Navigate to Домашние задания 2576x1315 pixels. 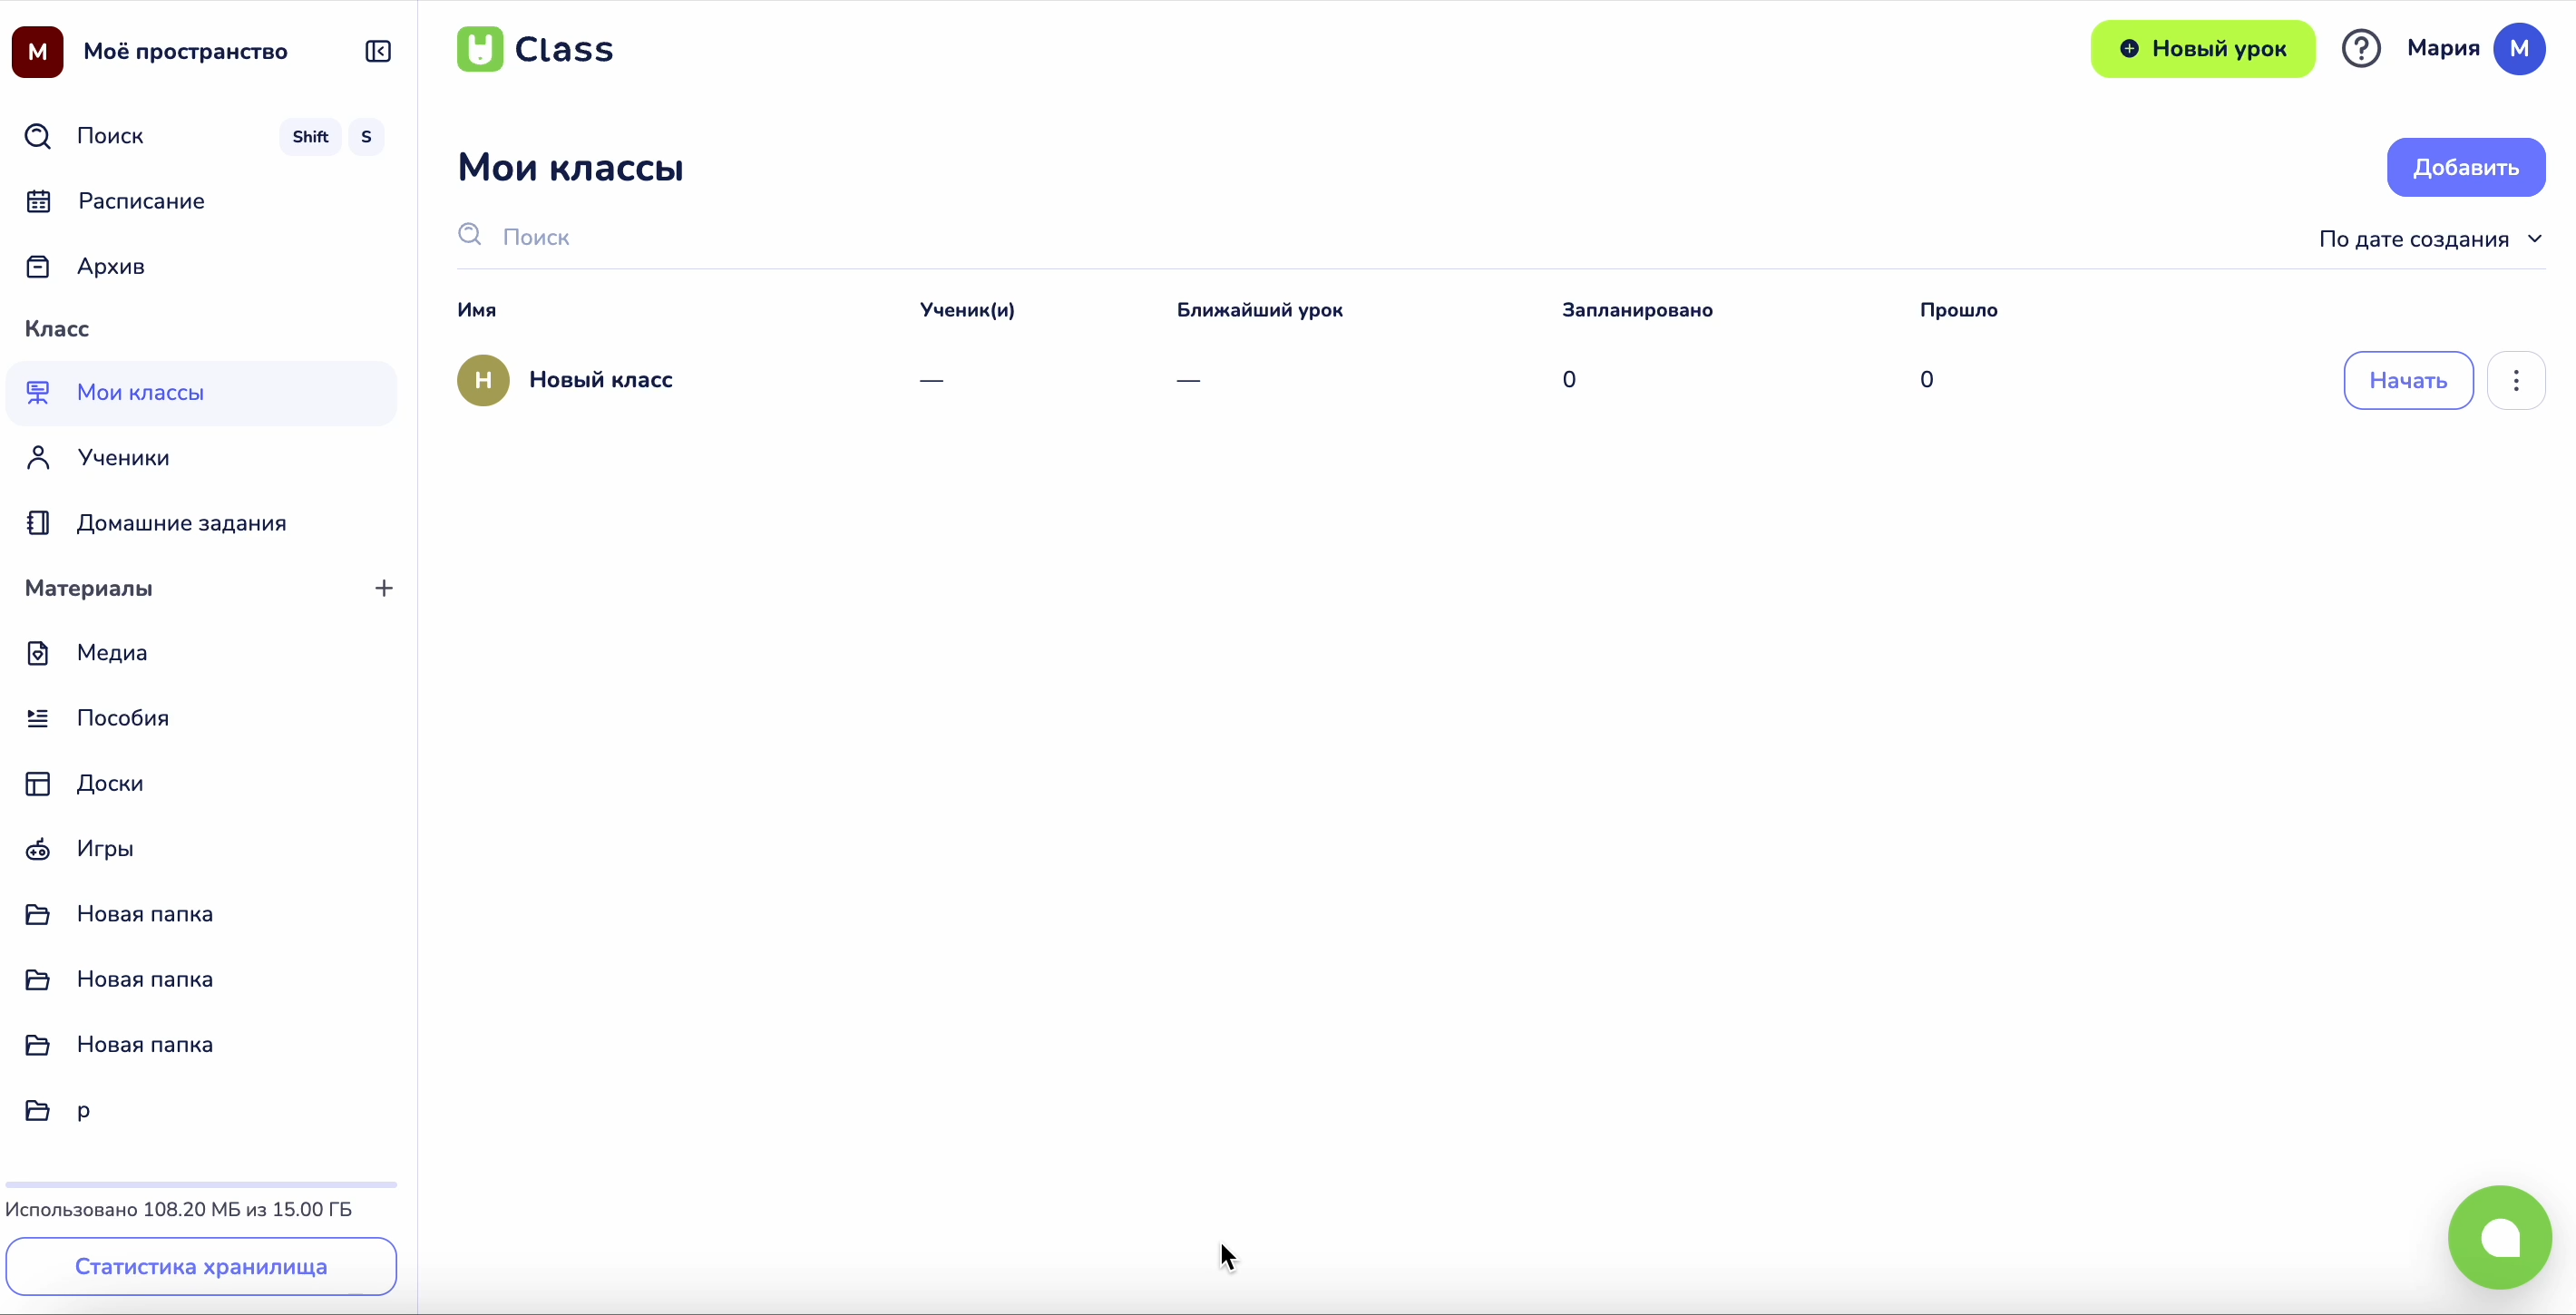click(181, 523)
